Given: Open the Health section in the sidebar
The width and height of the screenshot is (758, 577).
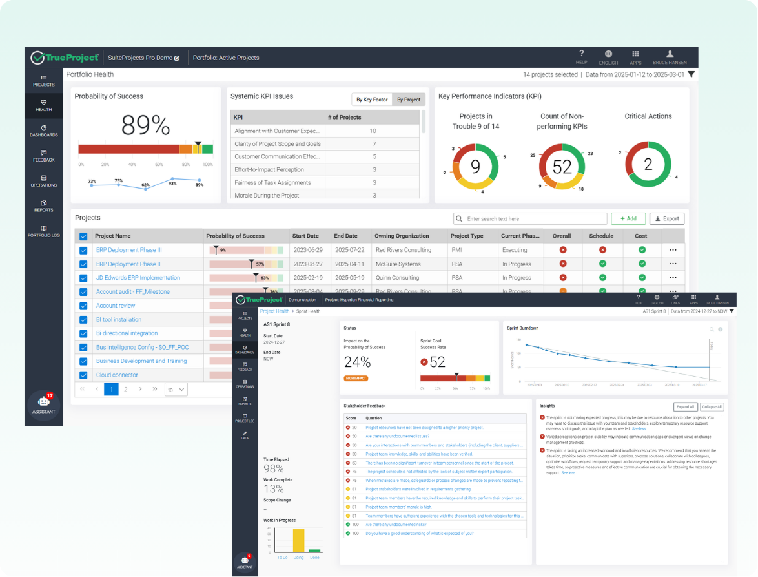Looking at the screenshot, I should [43, 105].
